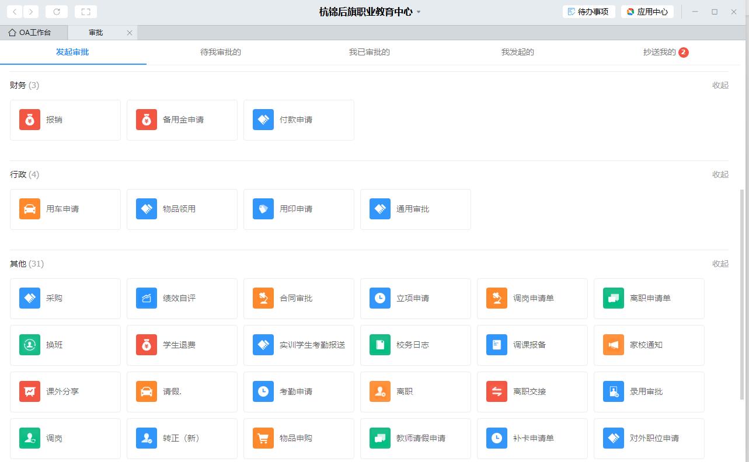Open the 立项申请 clock icon

click(380, 299)
